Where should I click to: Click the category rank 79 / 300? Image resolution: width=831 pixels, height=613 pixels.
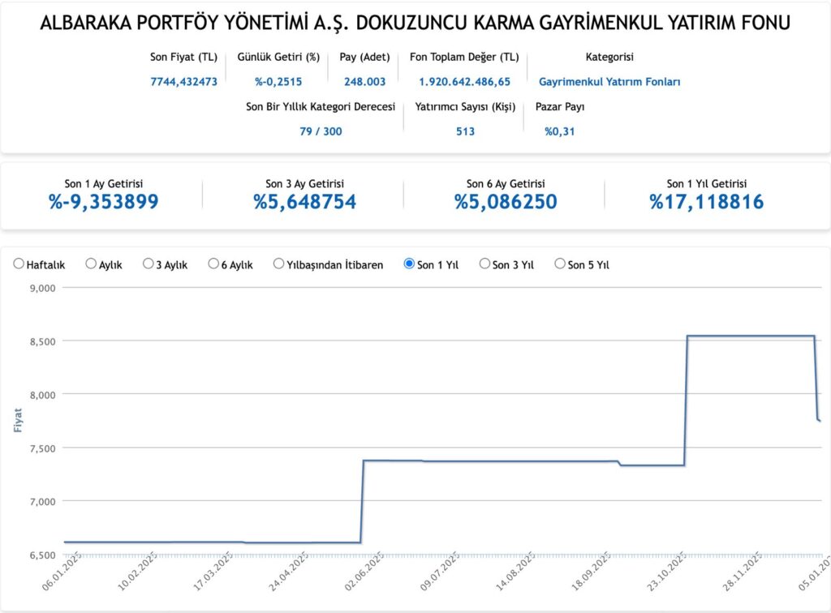tap(321, 131)
